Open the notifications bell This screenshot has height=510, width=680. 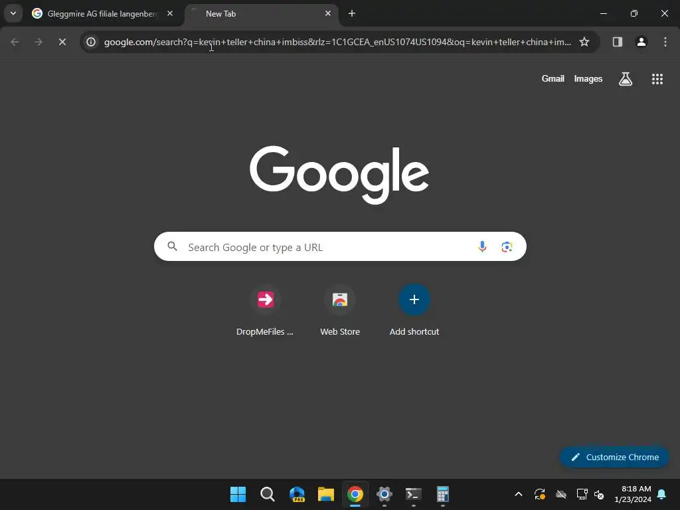click(x=662, y=494)
